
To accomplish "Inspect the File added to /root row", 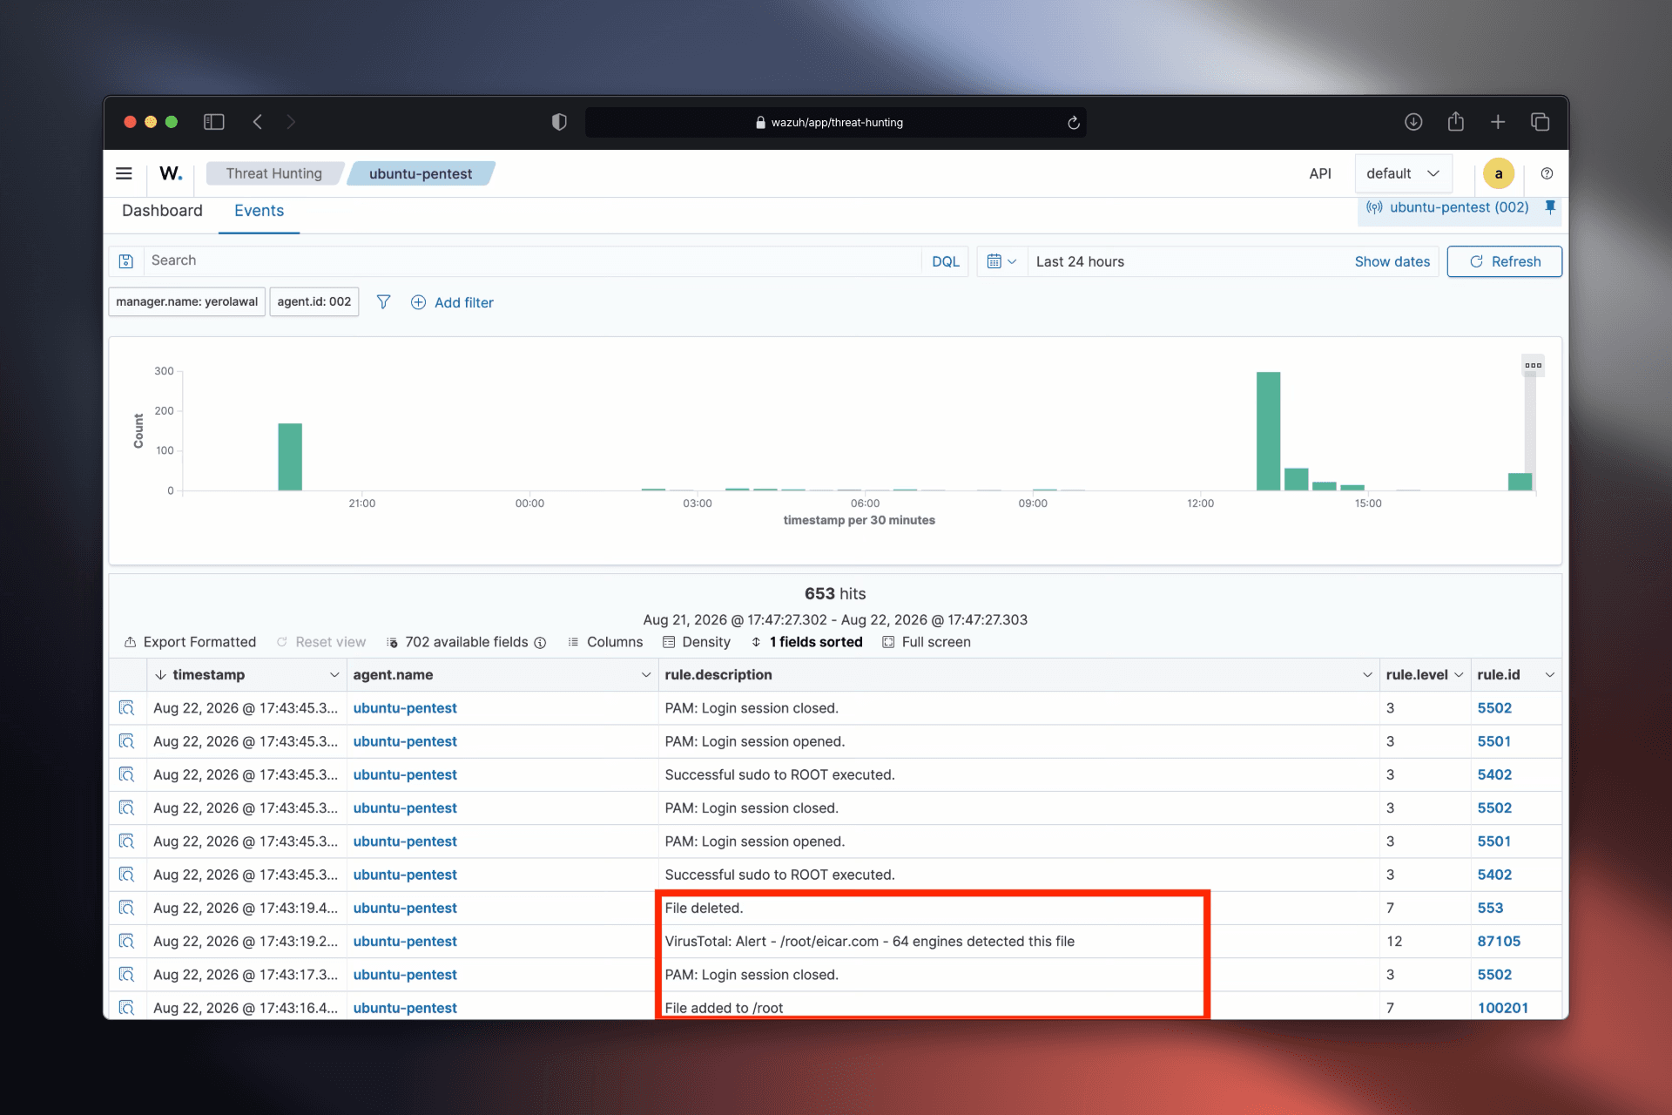I will (x=126, y=1007).
